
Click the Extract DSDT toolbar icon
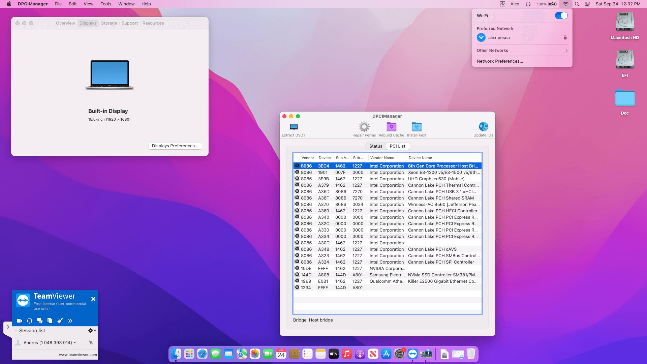point(294,127)
